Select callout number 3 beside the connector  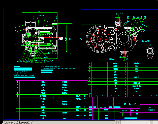[16, 26]
